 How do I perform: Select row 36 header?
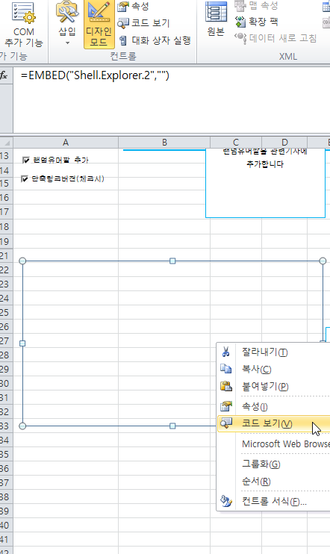(6, 468)
